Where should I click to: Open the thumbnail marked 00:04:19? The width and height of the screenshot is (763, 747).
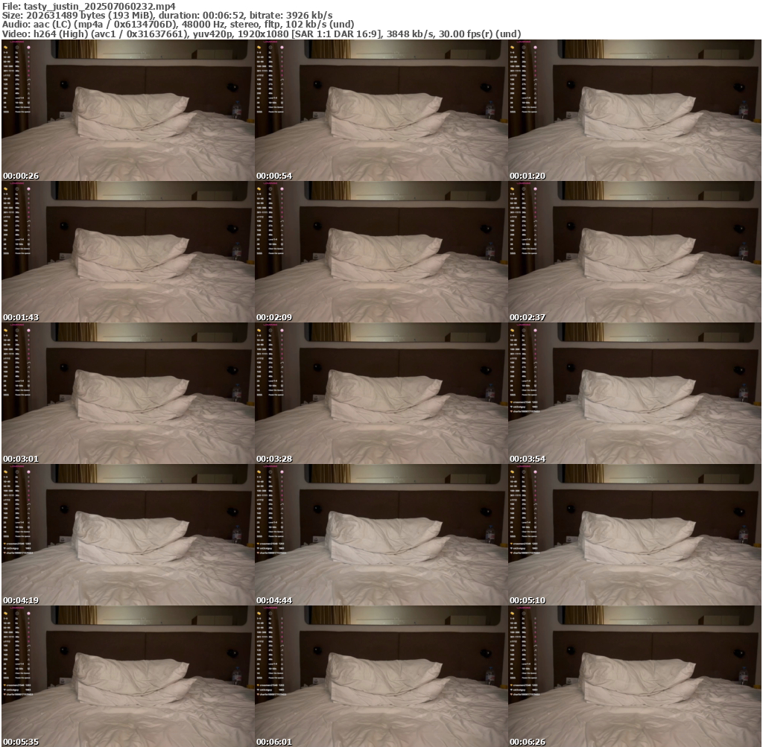click(128, 535)
